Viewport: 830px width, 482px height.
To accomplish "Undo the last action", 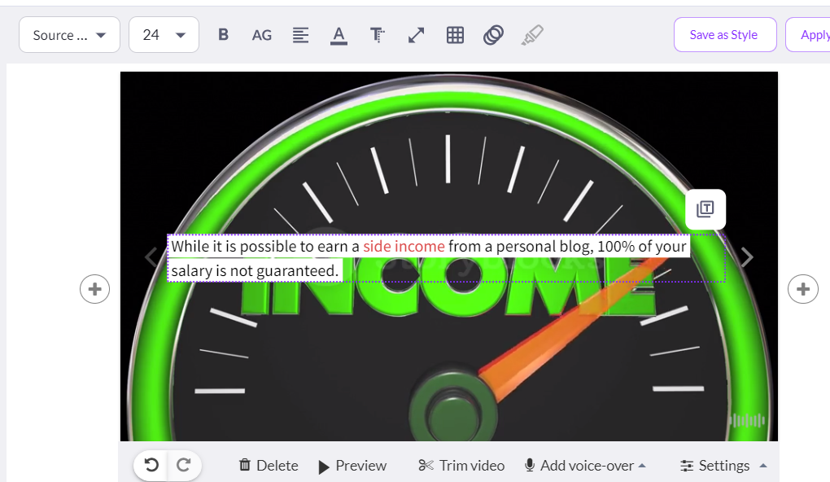I will click(151, 465).
